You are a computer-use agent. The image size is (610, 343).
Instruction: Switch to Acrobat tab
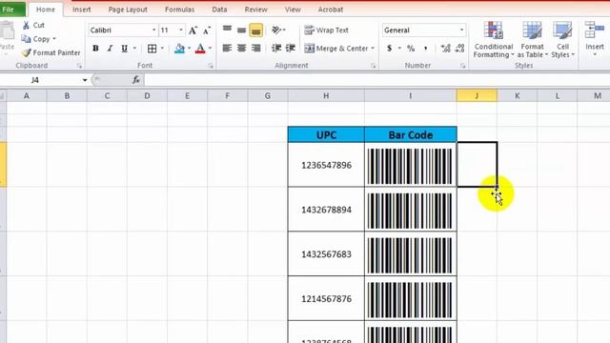pos(331,10)
